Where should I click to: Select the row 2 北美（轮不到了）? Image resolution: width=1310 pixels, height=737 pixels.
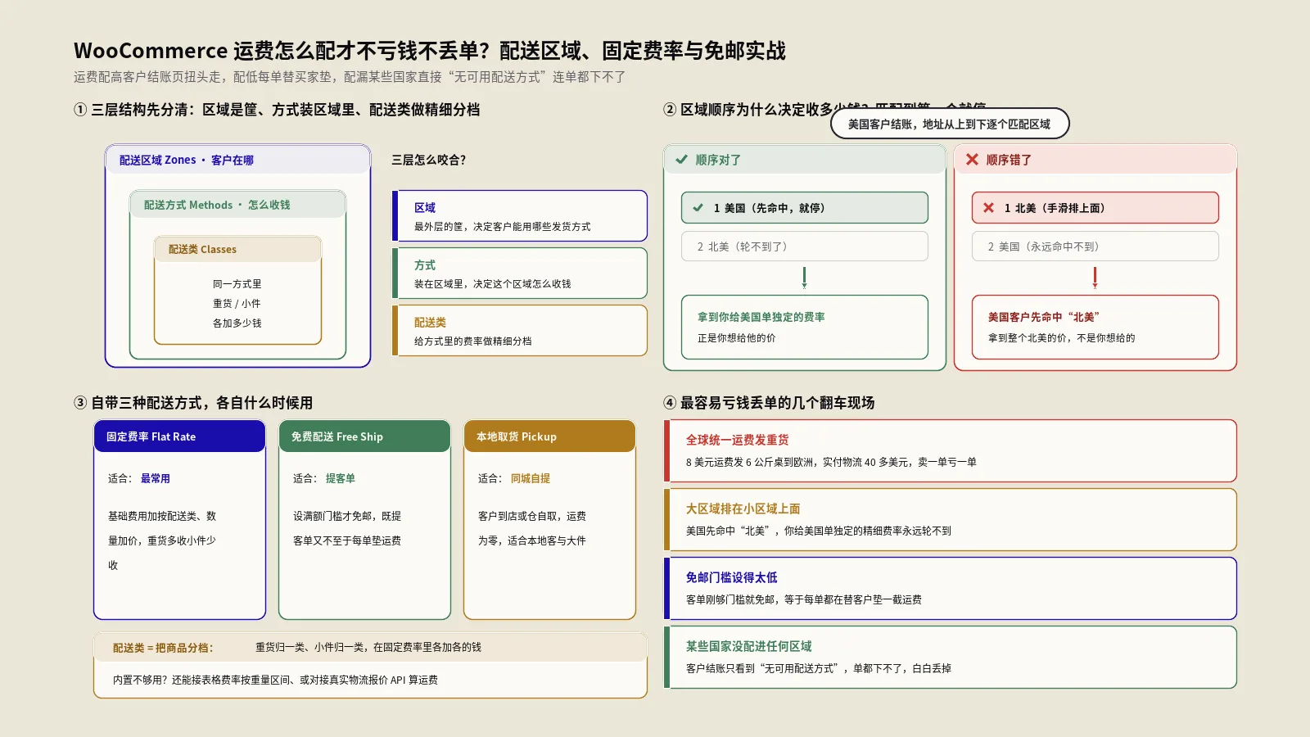coord(804,246)
